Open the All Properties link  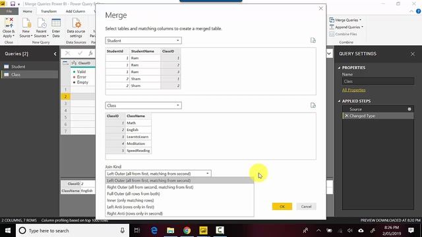(x=353, y=90)
